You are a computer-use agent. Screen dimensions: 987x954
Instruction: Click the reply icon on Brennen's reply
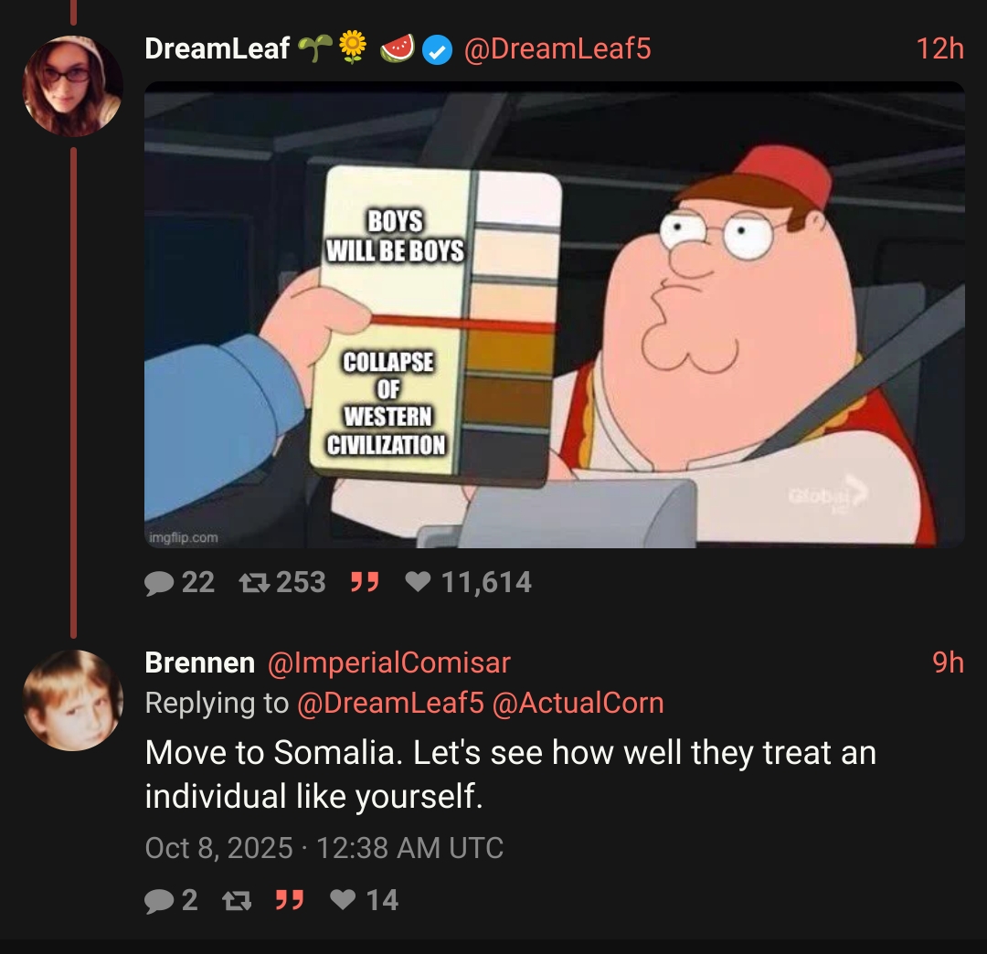(x=159, y=900)
